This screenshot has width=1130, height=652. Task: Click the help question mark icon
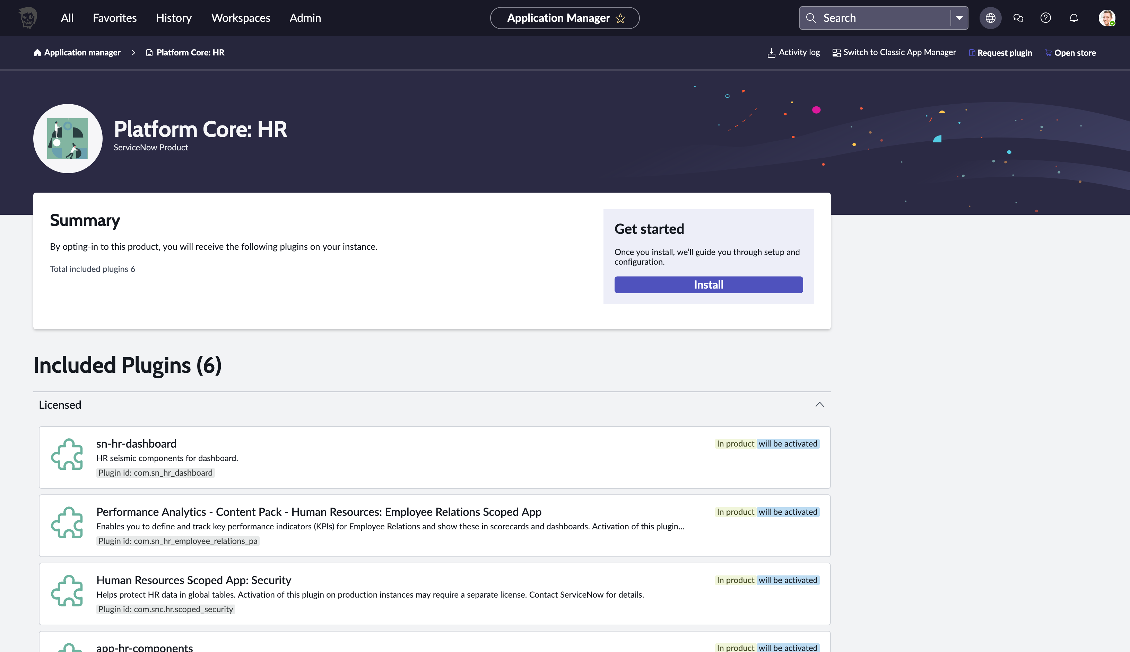[1046, 18]
